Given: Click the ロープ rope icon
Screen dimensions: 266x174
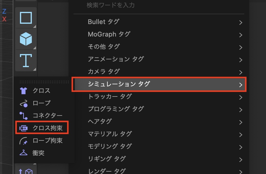Looking at the screenshot, I should click(x=23, y=103).
